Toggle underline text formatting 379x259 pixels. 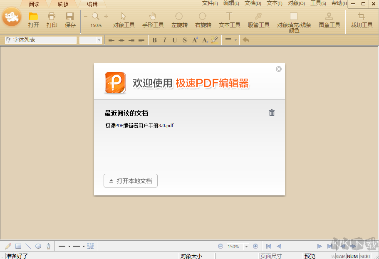point(174,40)
